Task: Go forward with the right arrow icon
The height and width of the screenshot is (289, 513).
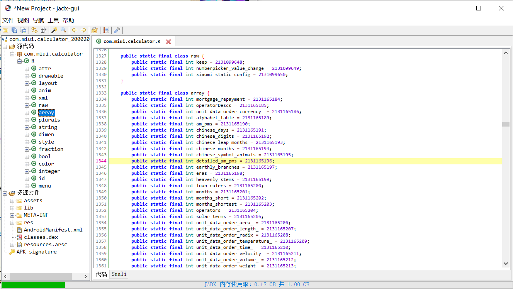Action: click(83, 30)
